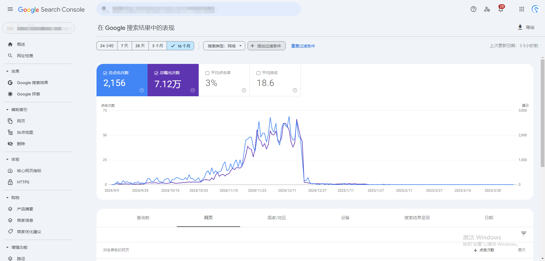The image size is (545, 261).
Task: Go to 概述 home icon
Action: tap(10, 44)
